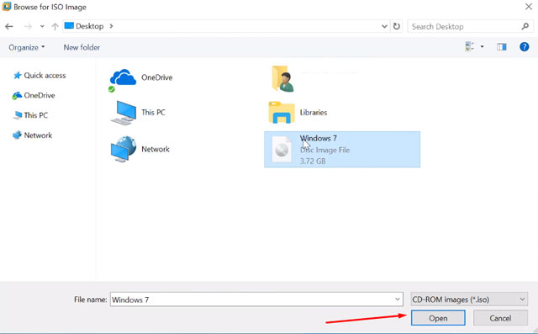Viewport: 538px width, 334px height.
Task: Open Help with the question mark
Action: coord(525,46)
